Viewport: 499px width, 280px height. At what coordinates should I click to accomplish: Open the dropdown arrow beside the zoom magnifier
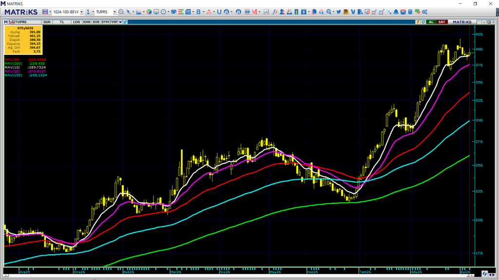click(333, 12)
